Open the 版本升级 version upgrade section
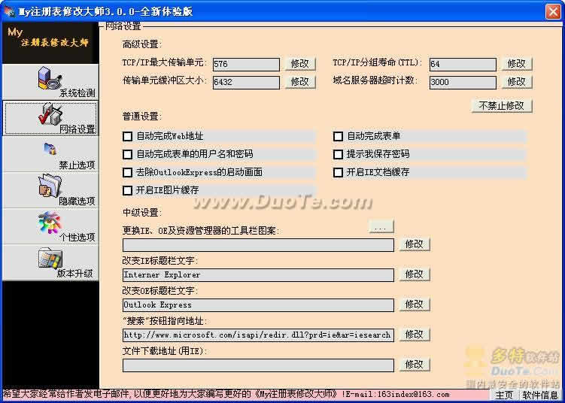This screenshot has width=565, height=403. (50, 262)
